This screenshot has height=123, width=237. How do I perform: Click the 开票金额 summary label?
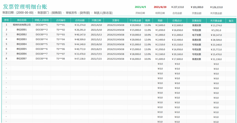coord(197,13)
